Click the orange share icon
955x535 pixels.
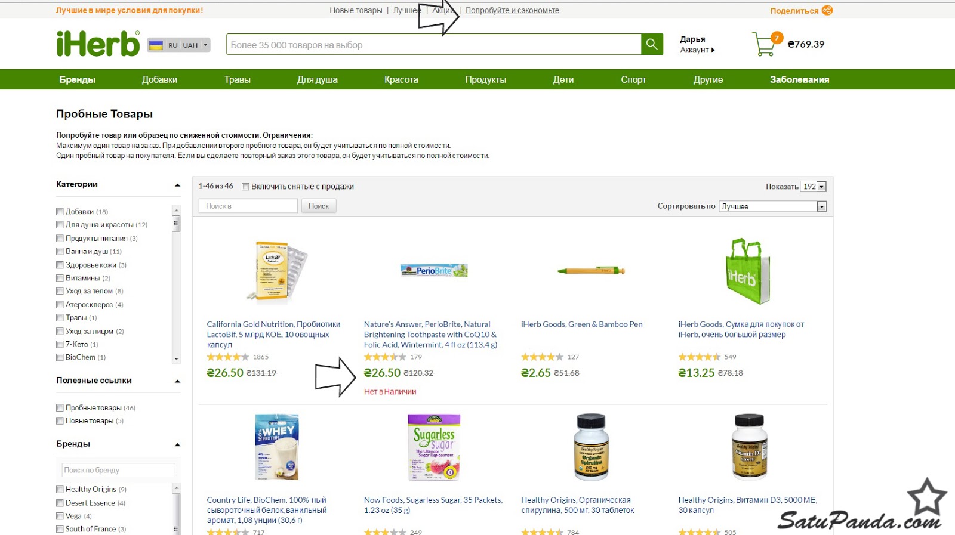(827, 10)
